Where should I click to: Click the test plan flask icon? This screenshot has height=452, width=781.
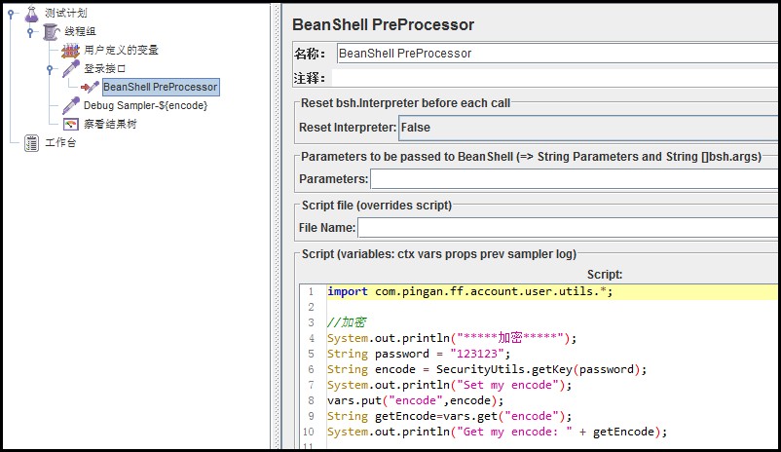31,14
